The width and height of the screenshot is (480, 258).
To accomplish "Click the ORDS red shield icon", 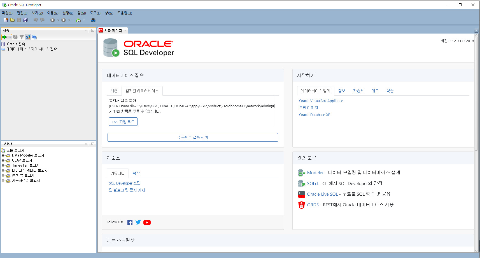I will 301,205.
